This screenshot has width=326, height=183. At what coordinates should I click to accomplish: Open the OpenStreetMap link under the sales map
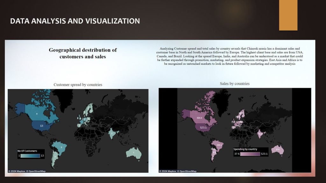[x=187, y=171]
